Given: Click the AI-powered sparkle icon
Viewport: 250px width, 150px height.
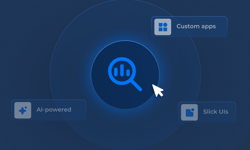Looking at the screenshot, I should click(x=23, y=110).
